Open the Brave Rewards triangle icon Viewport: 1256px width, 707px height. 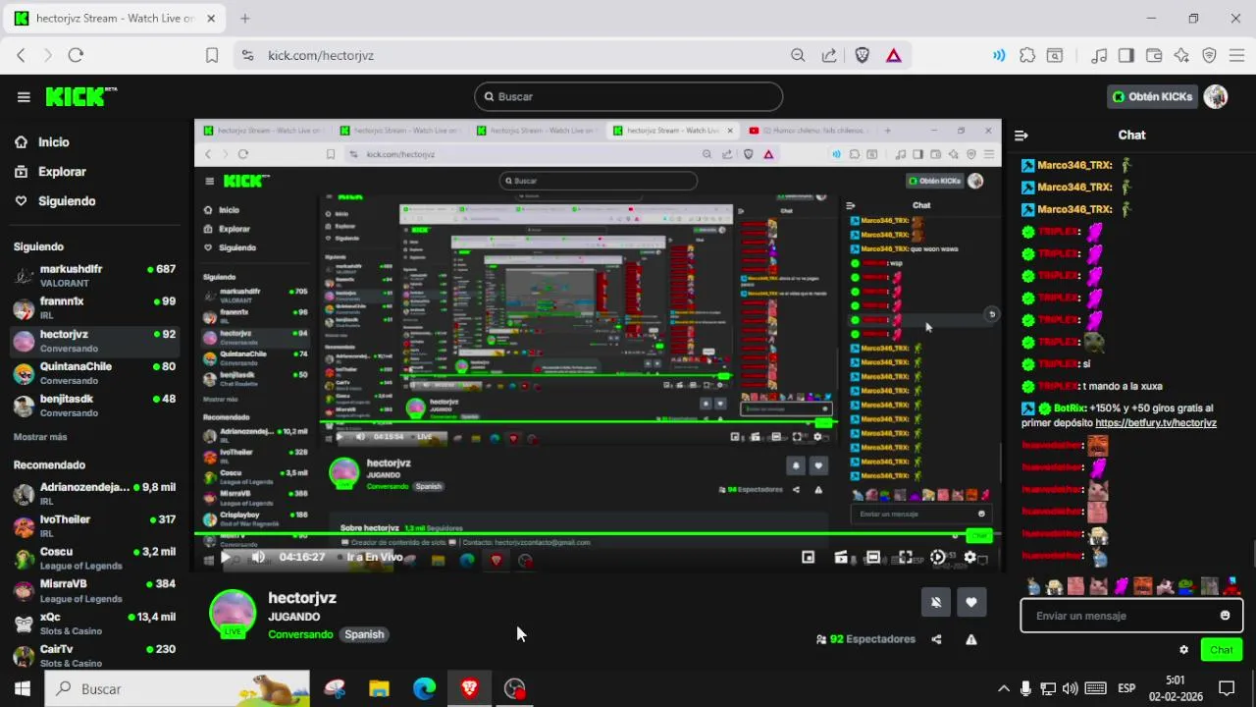click(893, 55)
